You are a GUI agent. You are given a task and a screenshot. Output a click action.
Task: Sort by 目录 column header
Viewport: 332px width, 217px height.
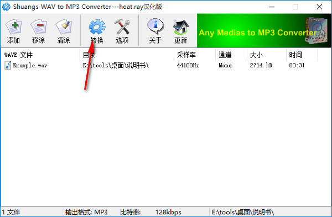coord(127,55)
